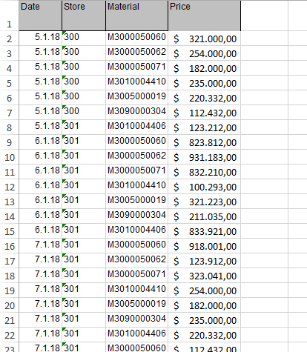Click row header number 9
Viewport: 307px width, 352px height.
click(x=10, y=142)
